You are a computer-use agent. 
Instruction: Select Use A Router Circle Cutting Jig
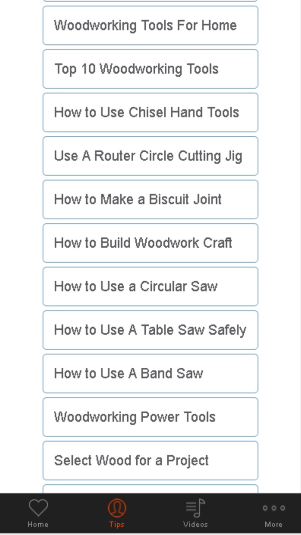[150, 156]
